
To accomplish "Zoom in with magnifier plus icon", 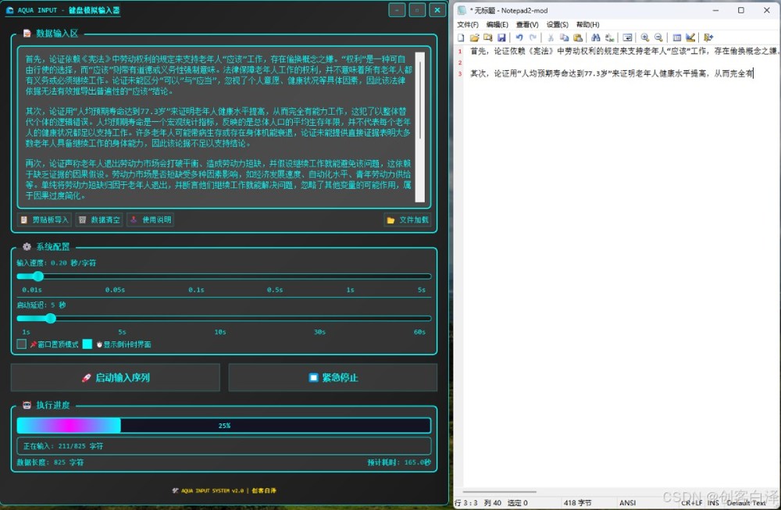I will pyautogui.click(x=644, y=37).
